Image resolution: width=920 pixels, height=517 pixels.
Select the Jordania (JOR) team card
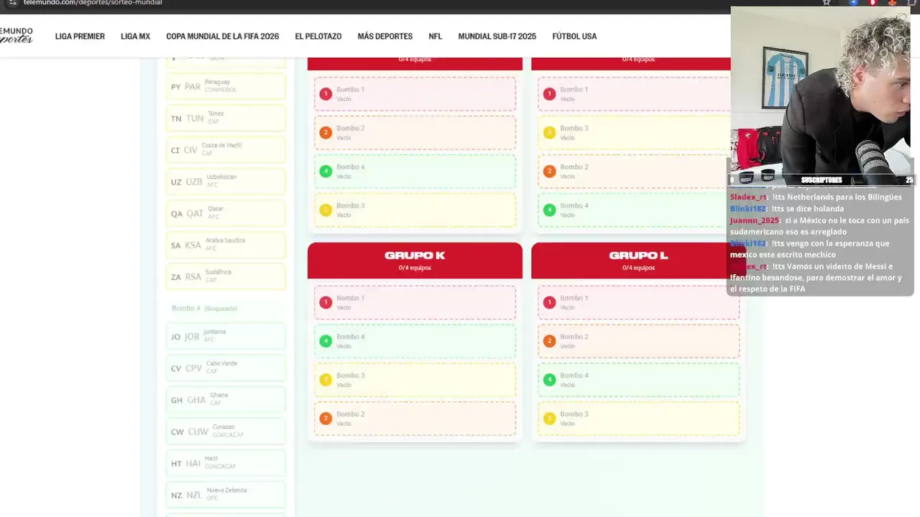tap(226, 336)
